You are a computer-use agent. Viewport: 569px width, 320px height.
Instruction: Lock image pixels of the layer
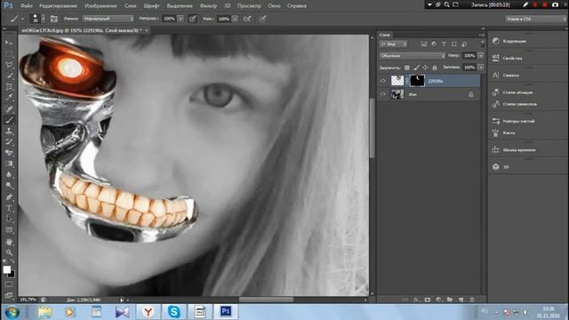click(417, 68)
